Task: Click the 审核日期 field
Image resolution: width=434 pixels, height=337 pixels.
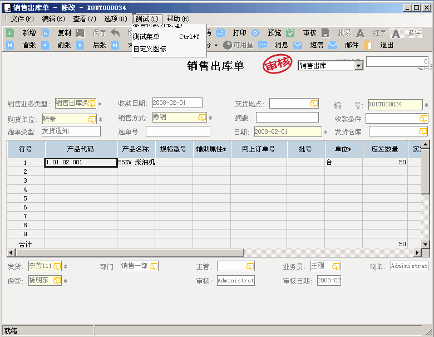Action: click(x=329, y=281)
